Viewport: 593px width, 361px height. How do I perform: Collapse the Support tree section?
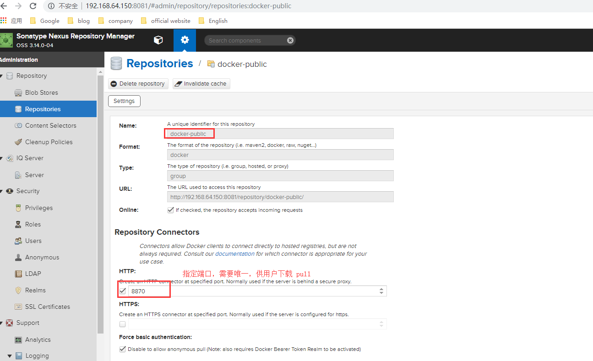(x=2, y=323)
